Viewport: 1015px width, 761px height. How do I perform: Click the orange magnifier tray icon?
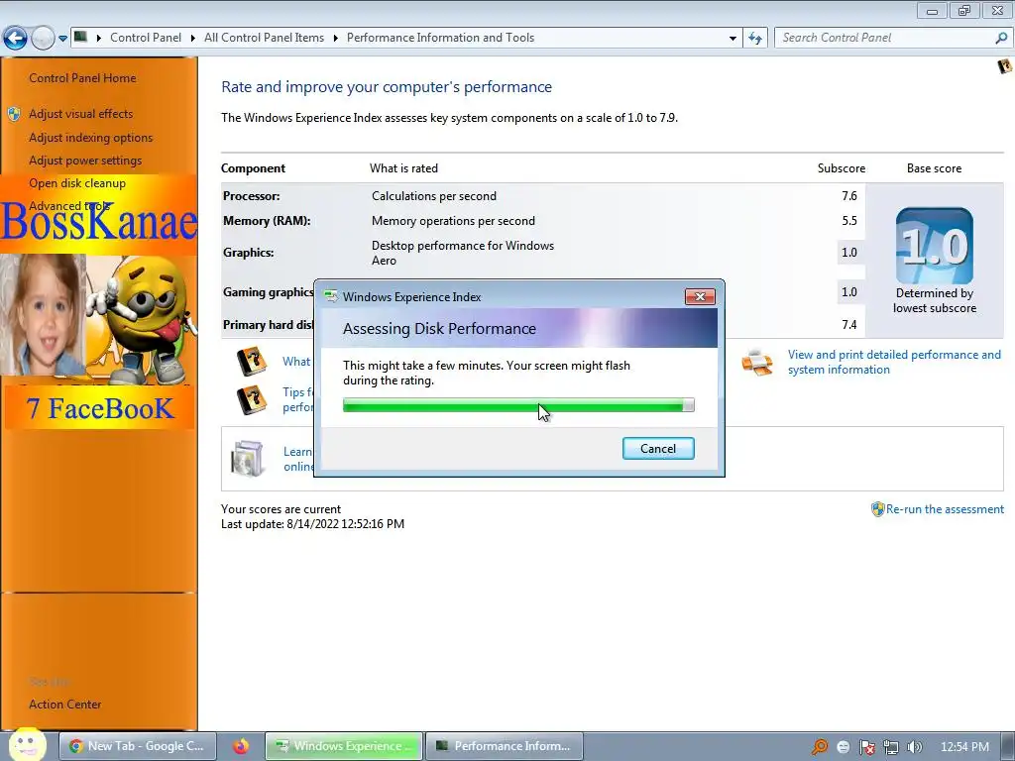pos(820,747)
